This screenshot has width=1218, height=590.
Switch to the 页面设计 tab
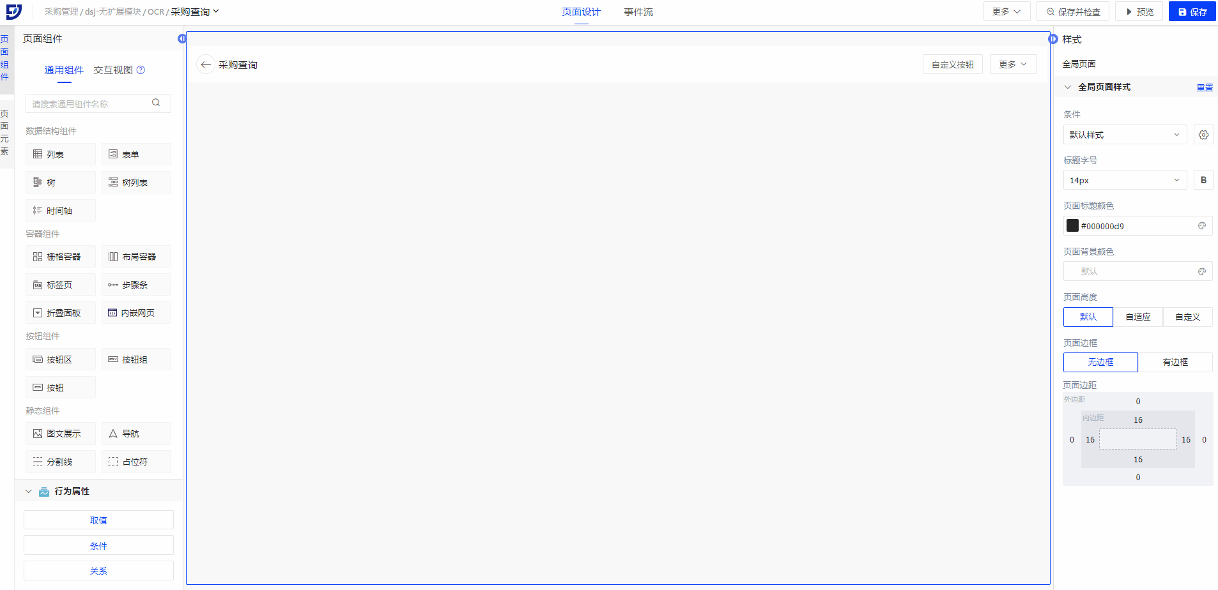pos(581,12)
